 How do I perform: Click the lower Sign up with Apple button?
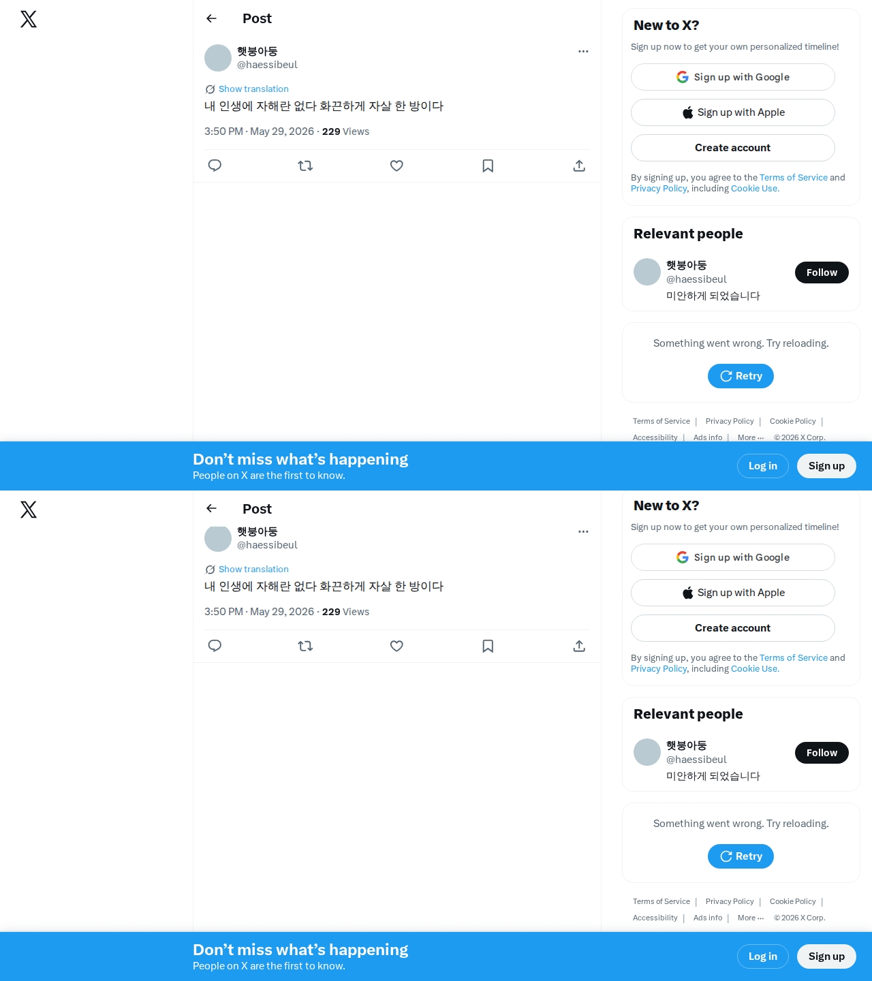[x=733, y=593]
